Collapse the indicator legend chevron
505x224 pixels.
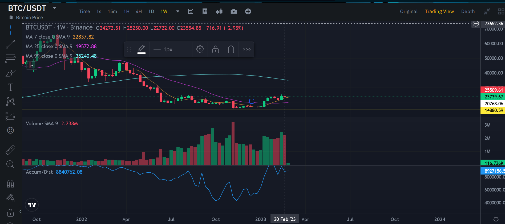(32, 65)
